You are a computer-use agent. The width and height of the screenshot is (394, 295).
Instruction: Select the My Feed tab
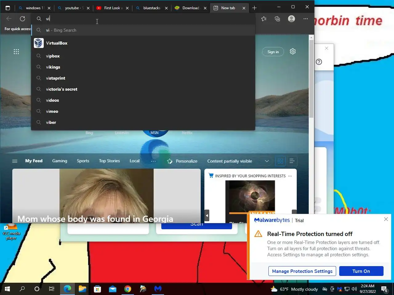(x=34, y=161)
